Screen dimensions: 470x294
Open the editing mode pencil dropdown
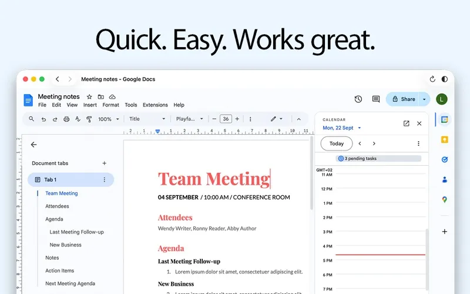(x=276, y=119)
